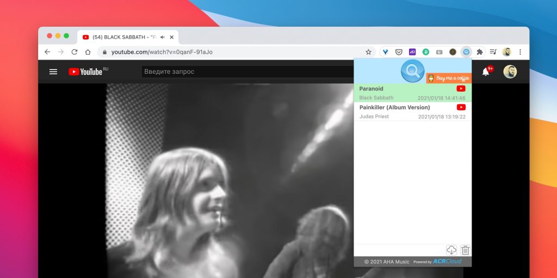This screenshot has width=557, height=278.
Task: Open YouTube hamburger guide menu
Action: coord(53,72)
